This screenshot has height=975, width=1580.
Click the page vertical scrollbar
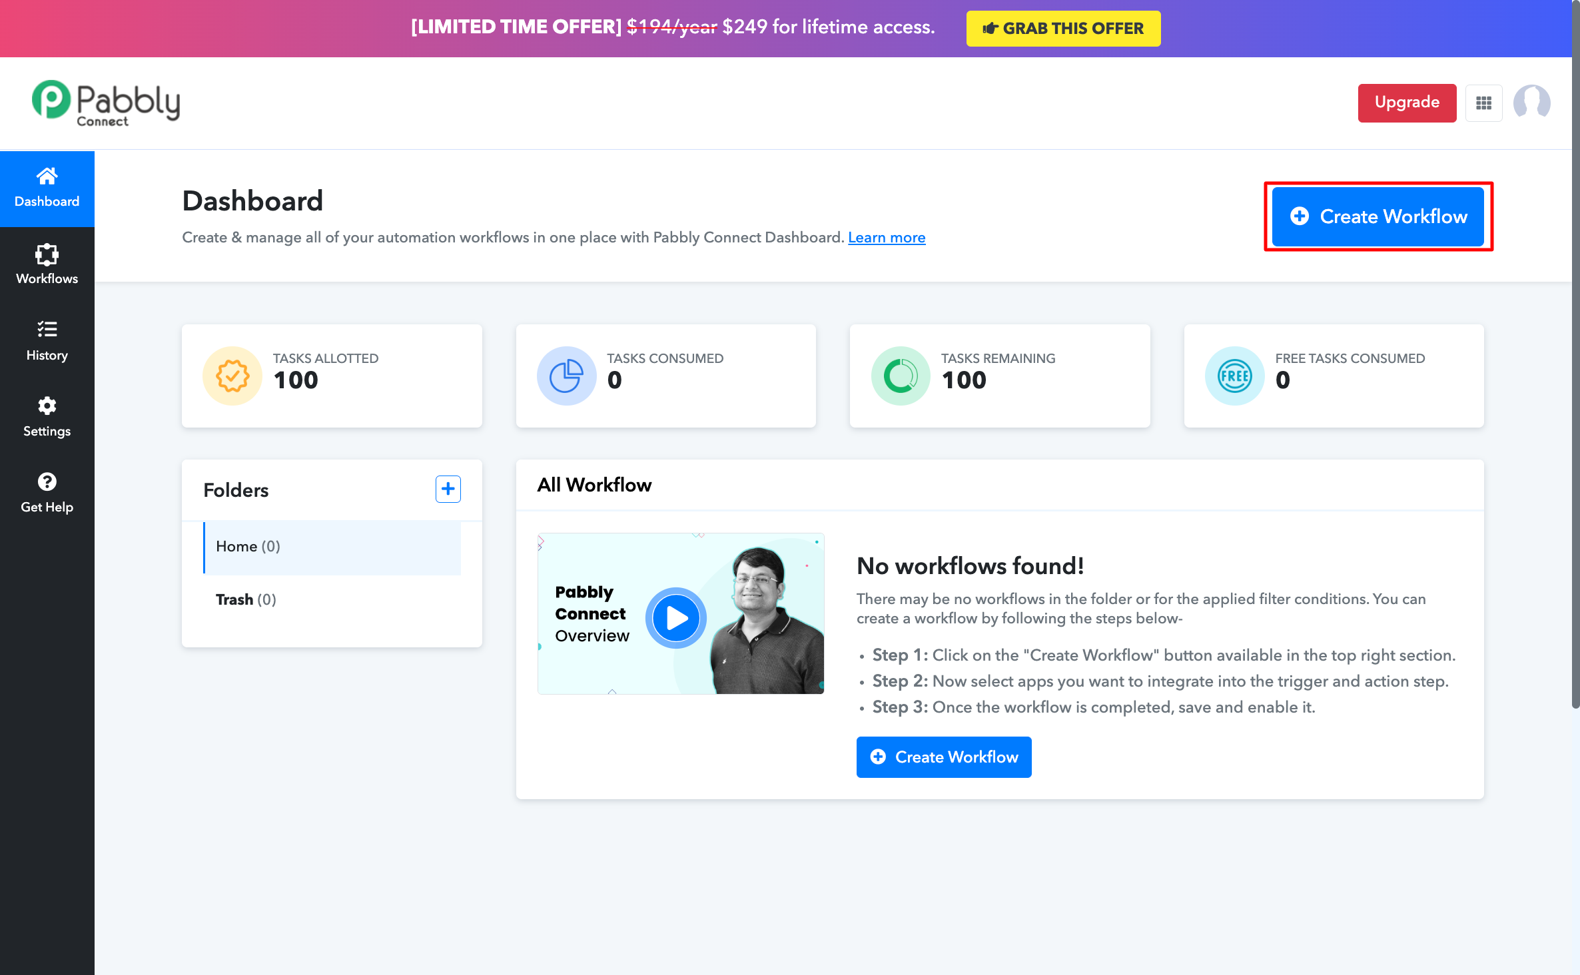coord(1575,353)
